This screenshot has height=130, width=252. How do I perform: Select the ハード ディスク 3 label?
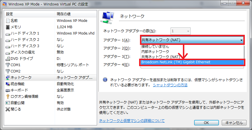click(x=25, y=46)
